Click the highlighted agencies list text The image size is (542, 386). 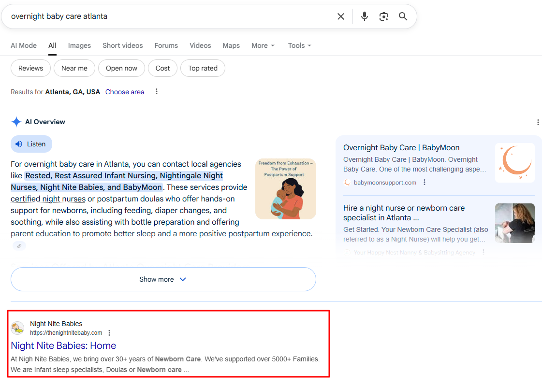pyautogui.click(x=117, y=181)
